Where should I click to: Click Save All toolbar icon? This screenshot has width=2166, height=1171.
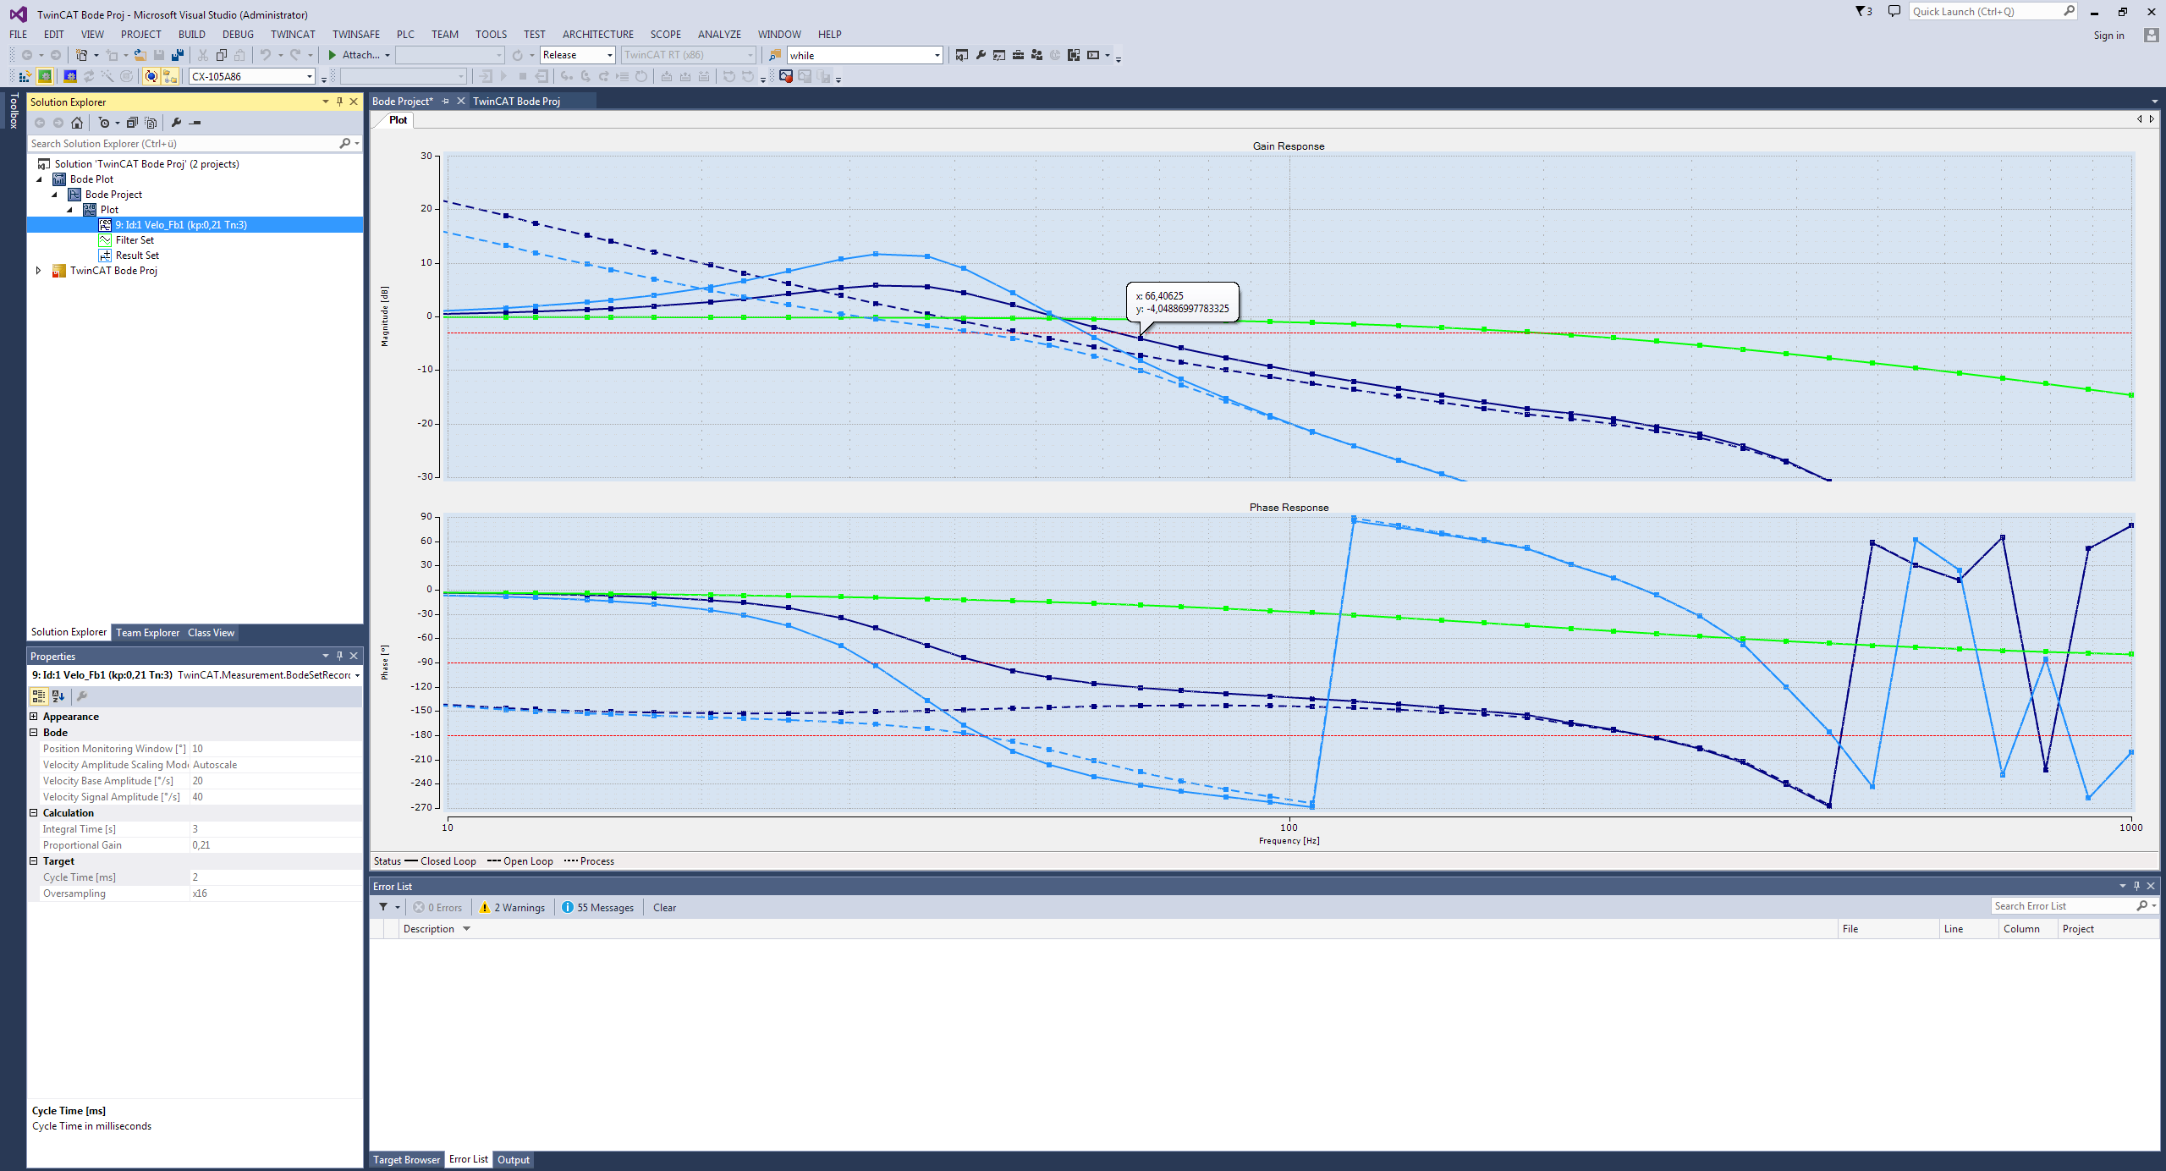pyautogui.click(x=177, y=55)
